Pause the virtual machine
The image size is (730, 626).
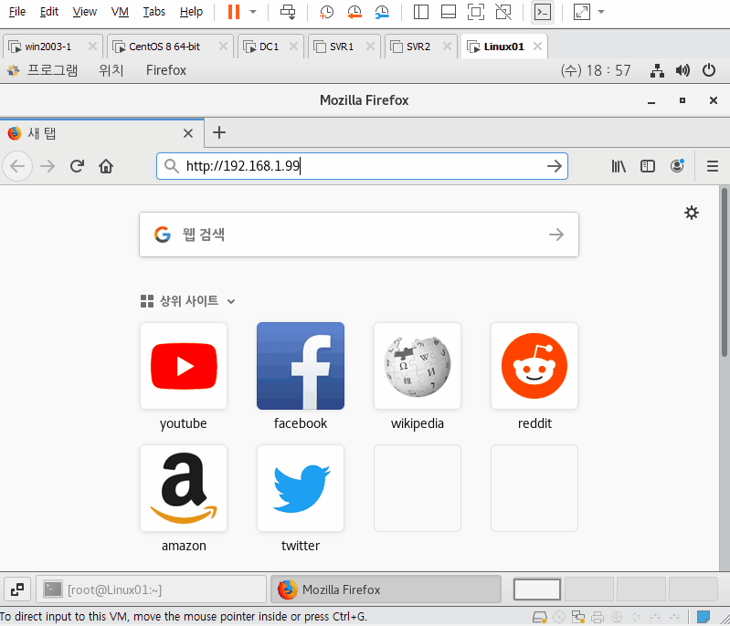tap(234, 12)
